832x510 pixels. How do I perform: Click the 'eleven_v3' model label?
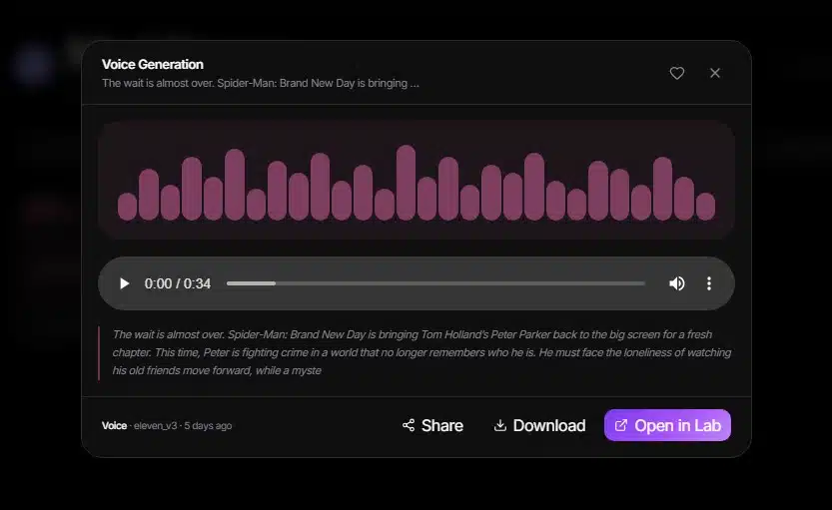click(x=155, y=426)
